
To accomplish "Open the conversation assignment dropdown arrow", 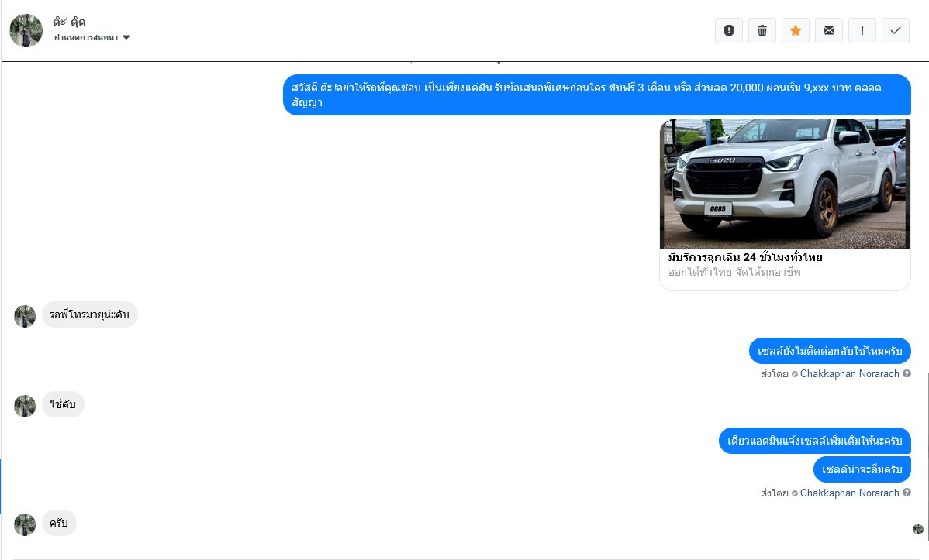I will pos(126,37).
